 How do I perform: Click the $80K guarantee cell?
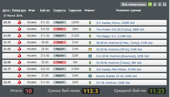tap(75, 29)
